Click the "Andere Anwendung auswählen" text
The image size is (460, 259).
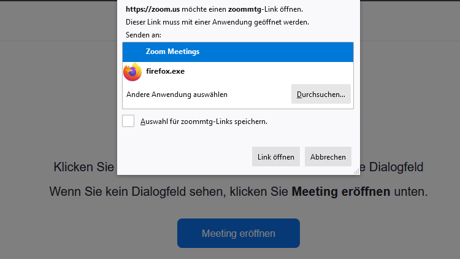[x=177, y=95]
